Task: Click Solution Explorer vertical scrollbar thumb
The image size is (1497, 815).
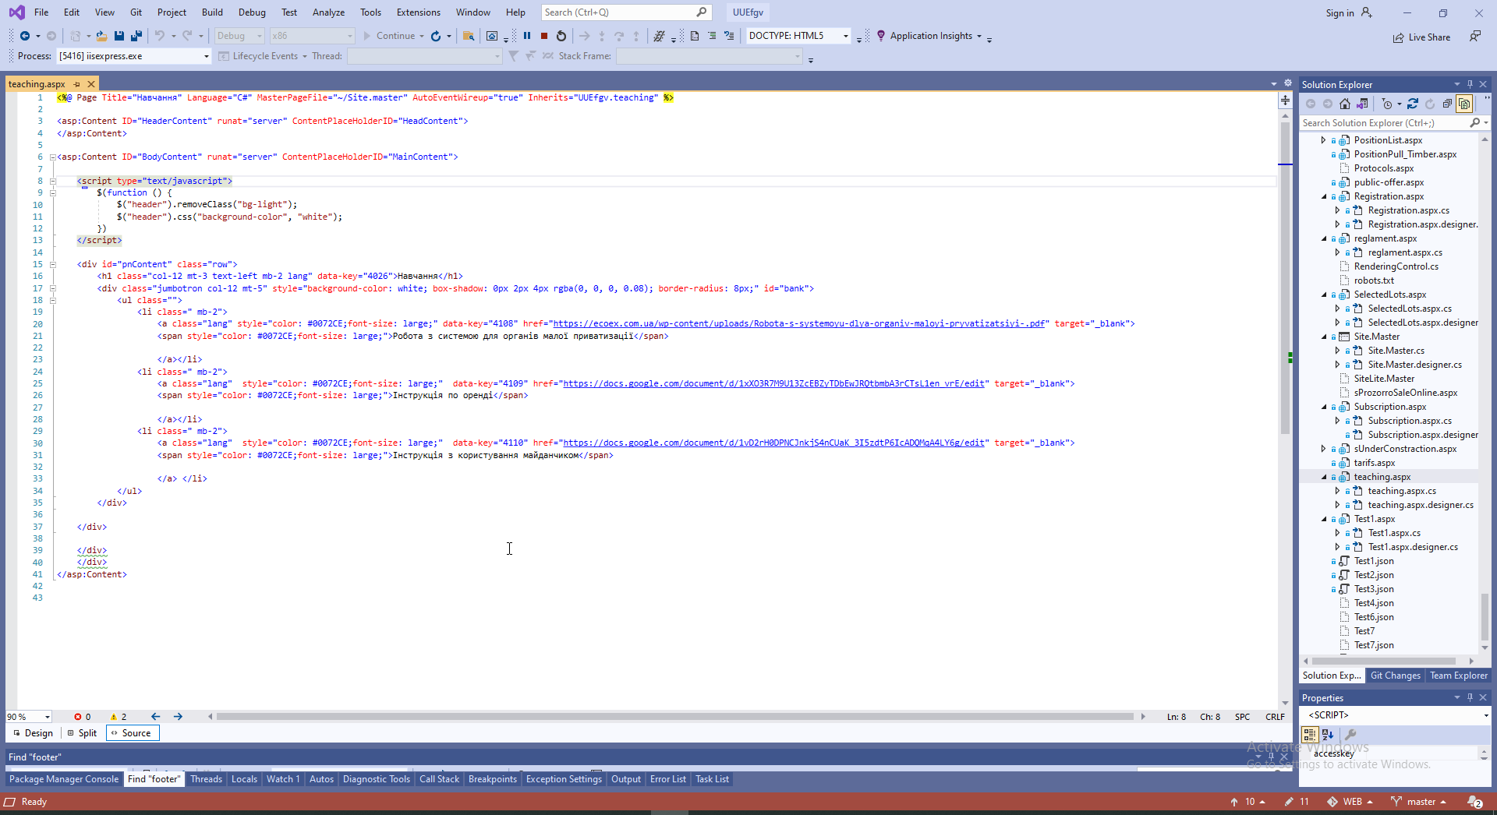Action: coord(1485,619)
